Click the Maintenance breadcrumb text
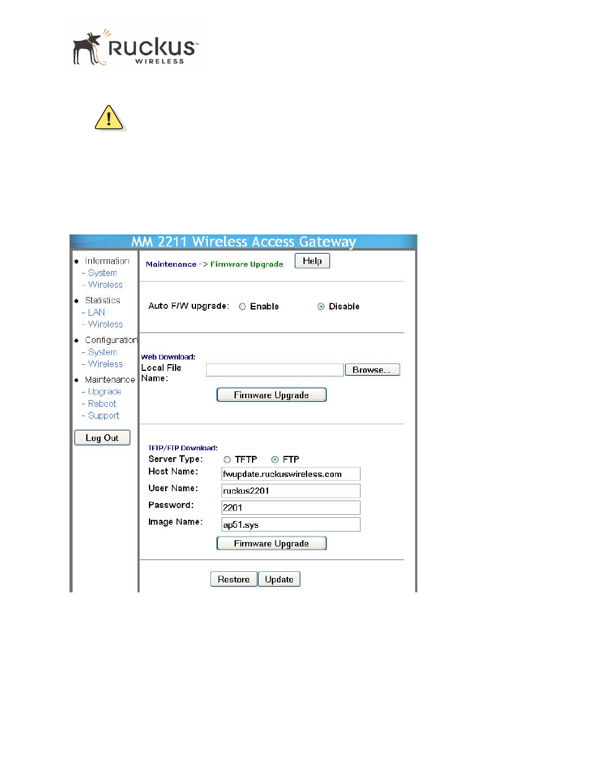Viewport: 592px width, 766px height. 171,264
